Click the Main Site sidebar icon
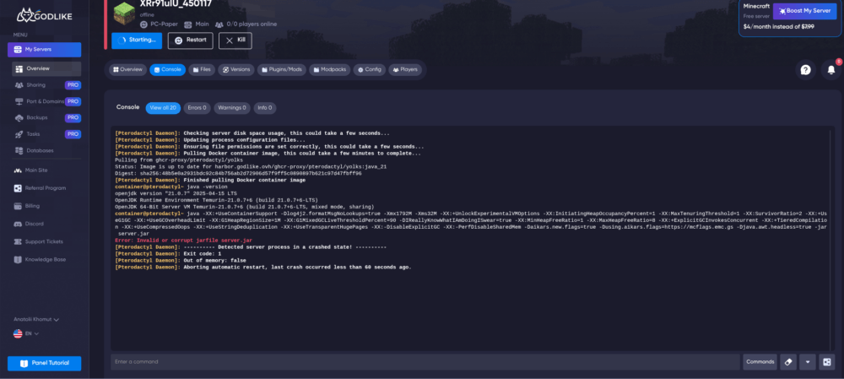This screenshot has width=844, height=379. click(19, 171)
